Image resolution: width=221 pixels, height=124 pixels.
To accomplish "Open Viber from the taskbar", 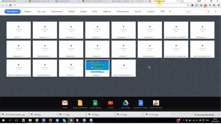I will tap(44, 120).
